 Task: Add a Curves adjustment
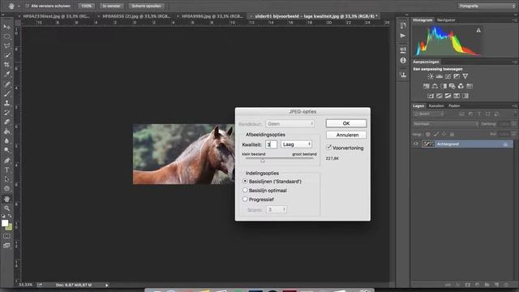[448, 76]
